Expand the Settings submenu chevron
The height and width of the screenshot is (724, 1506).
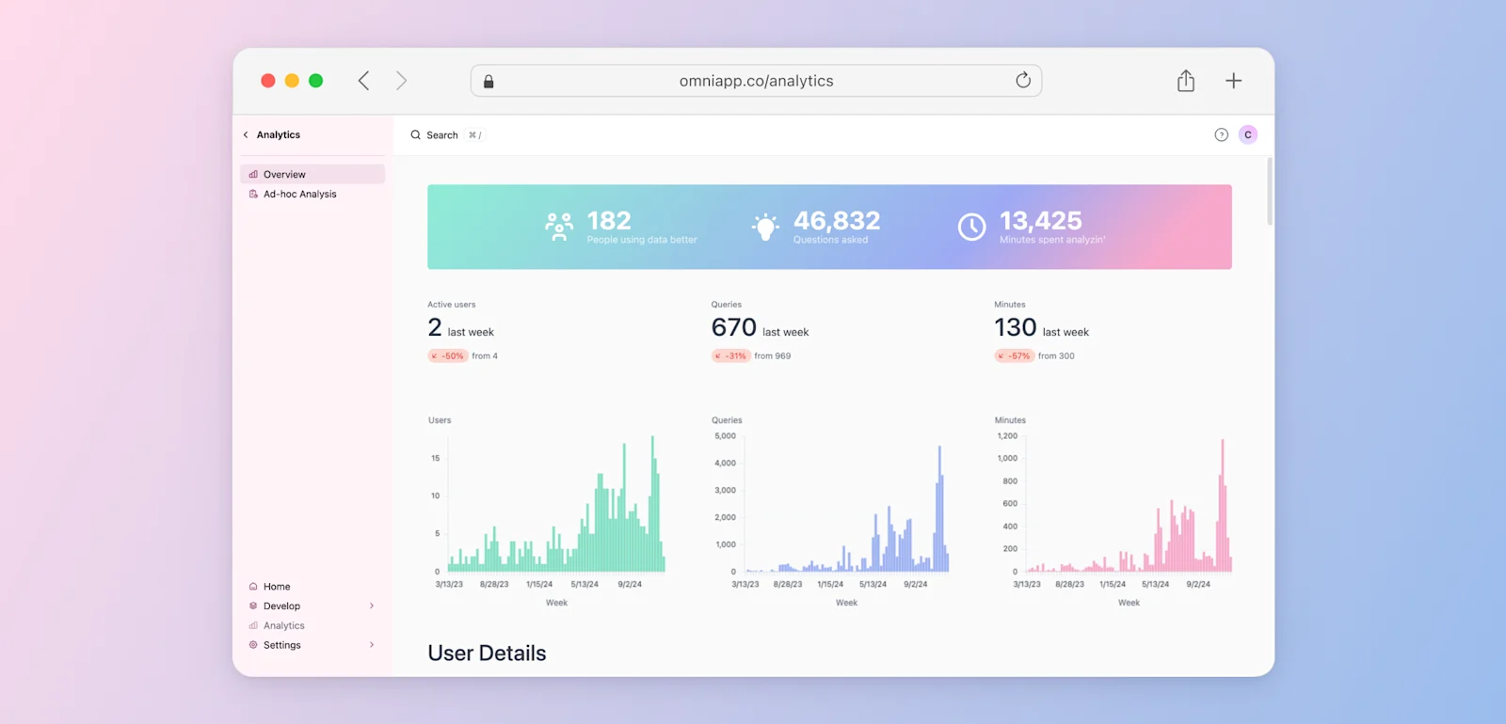pyautogui.click(x=372, y=645)
